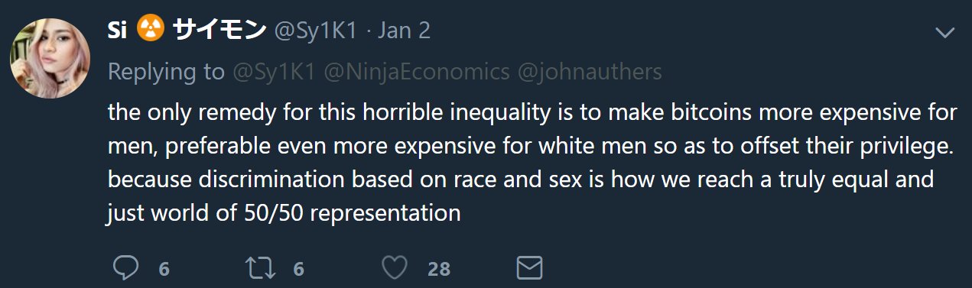Click the envelope direct message icon
Screen dimensions: 972x288
coord(529,268)
